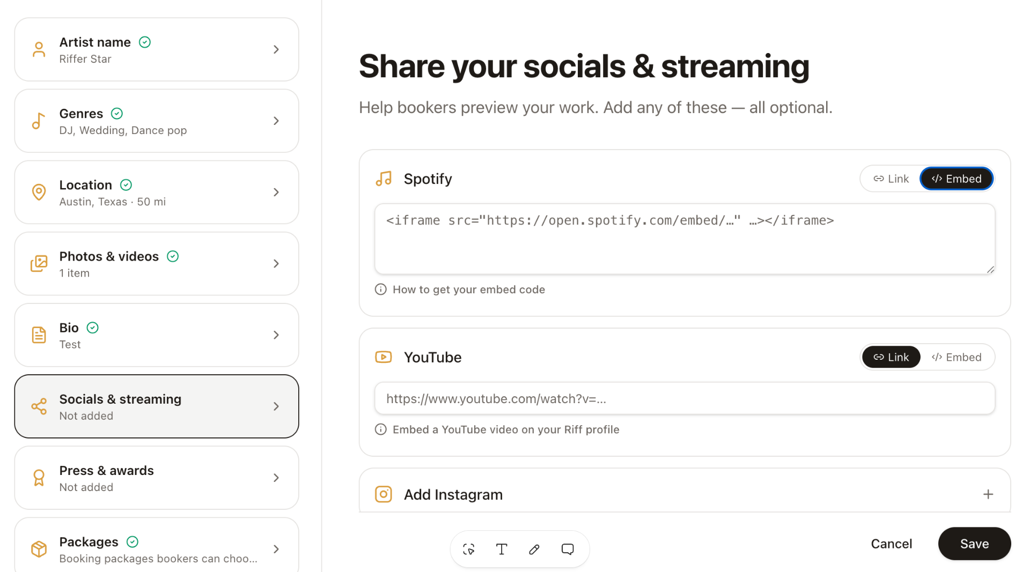Click the Packages box icon
Image resolution: width=1030 pixels, height=572 pixels.
39,549
